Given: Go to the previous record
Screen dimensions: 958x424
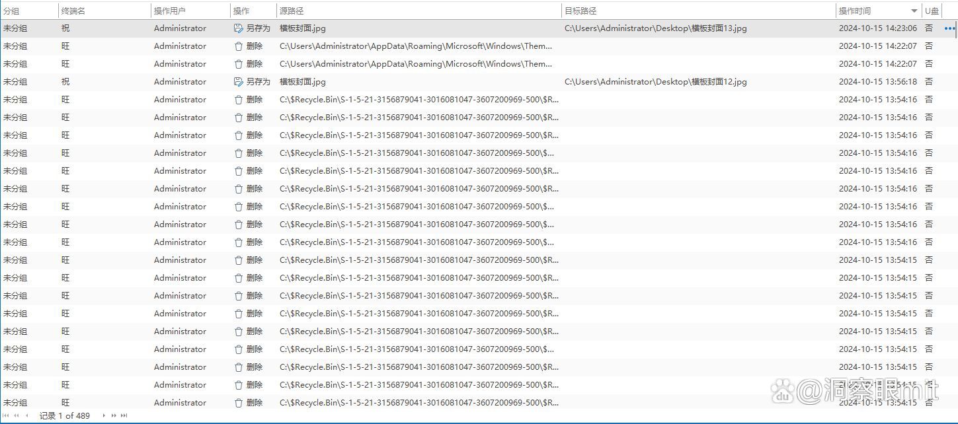Looking at the screenshot, I should click(27, 415).
